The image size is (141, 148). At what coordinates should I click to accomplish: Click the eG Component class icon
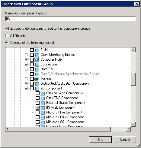pyautogui.click(x=37, y=88)
